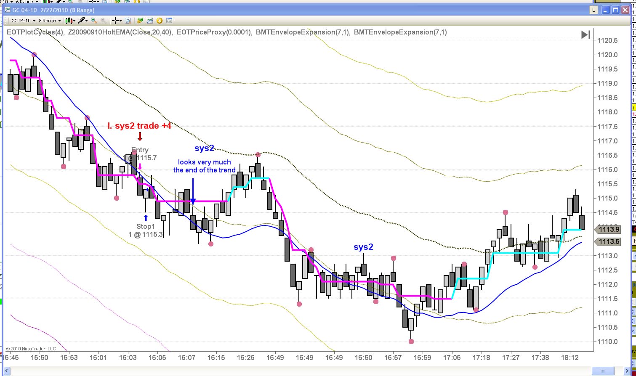Click the 1110.0 price axis label
This screenshot has height=376, width=636.
[607, 342]
